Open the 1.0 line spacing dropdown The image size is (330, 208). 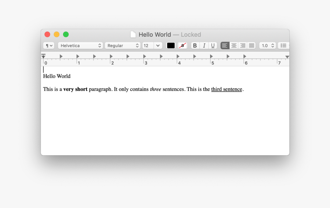click(267, 45)
